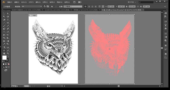Screen dimensions: 170x90
Task: Click the Help search field
Action: [146, 2]
